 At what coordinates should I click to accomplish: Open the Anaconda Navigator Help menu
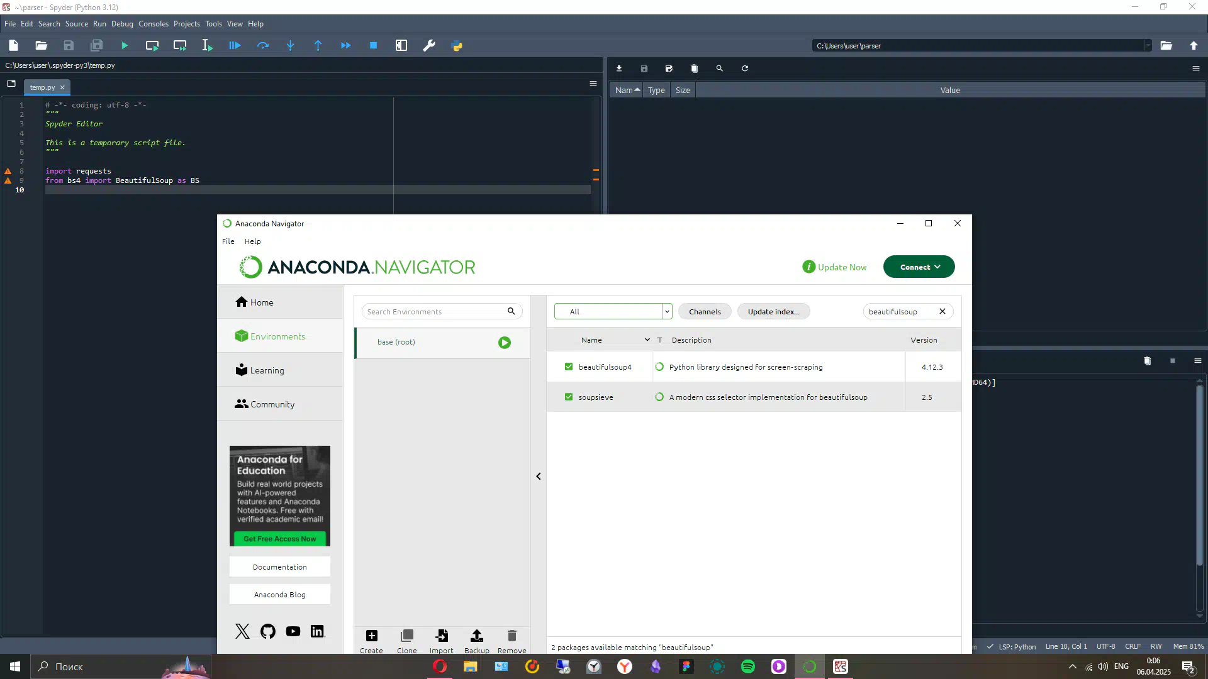pos(253,241)
